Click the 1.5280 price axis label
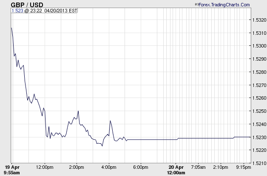This screenshot has height=176, width=267. pyautogui.click(x=259, y=72)
